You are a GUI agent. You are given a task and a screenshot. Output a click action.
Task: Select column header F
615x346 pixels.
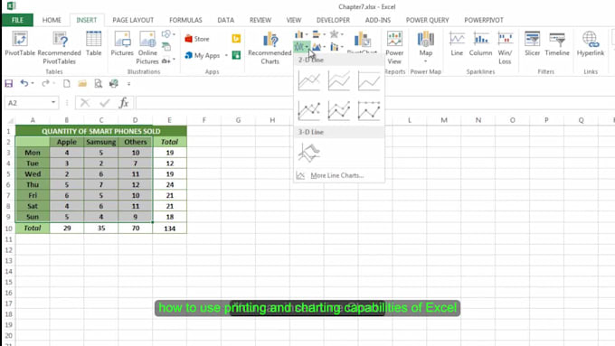(x=204, y=120)
